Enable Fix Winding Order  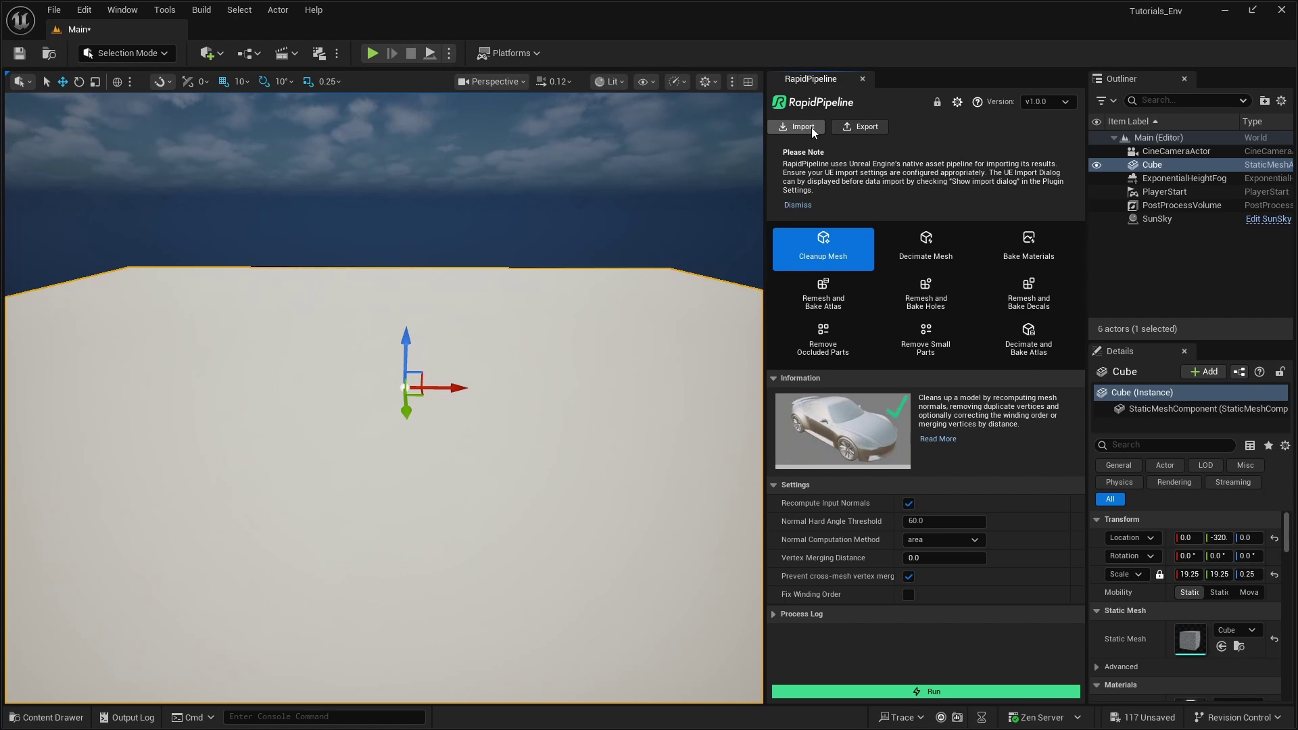909,595
